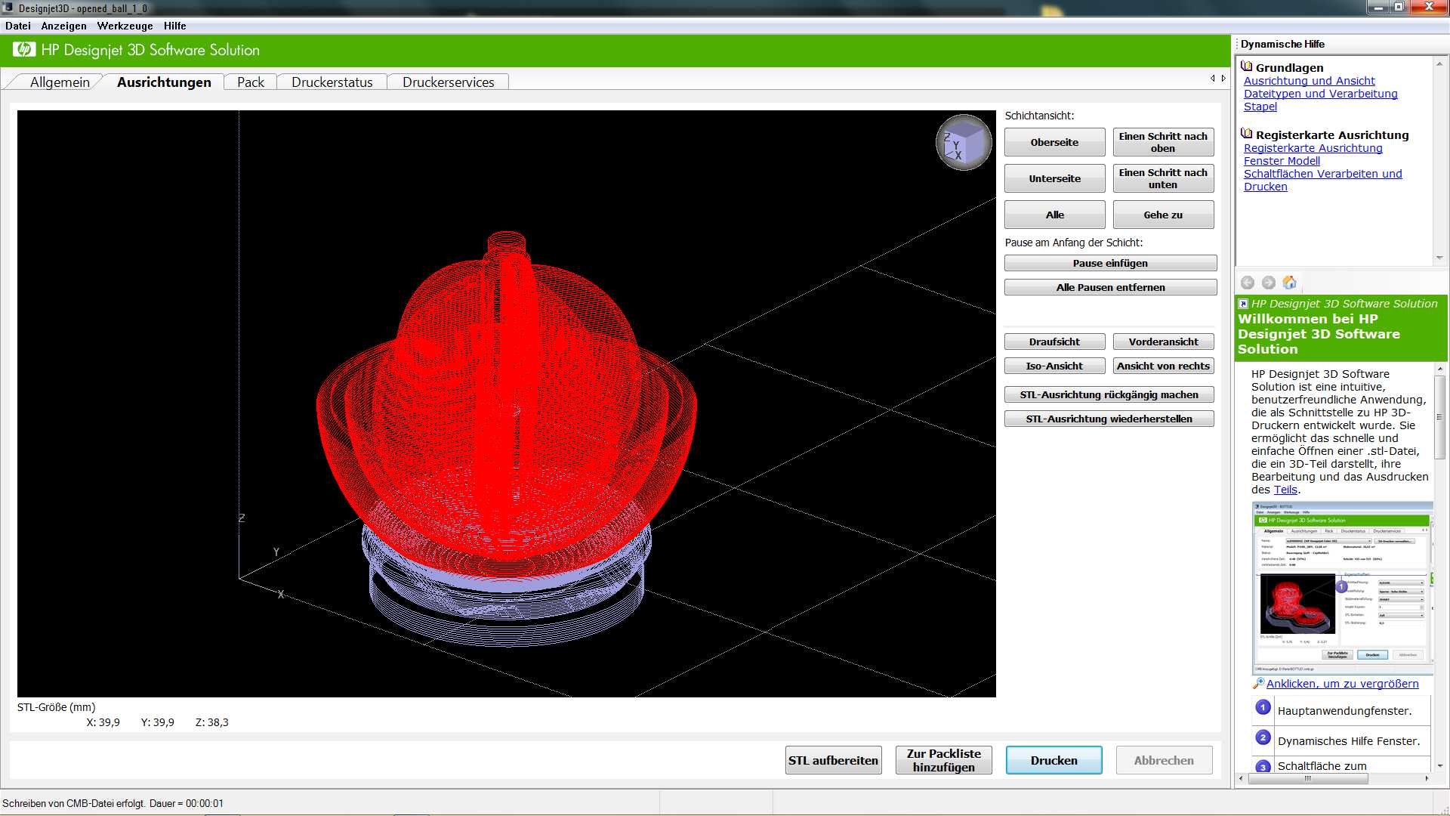
Task: Click Alle Pausen entfernen
Action: [x=1111, y=287]
